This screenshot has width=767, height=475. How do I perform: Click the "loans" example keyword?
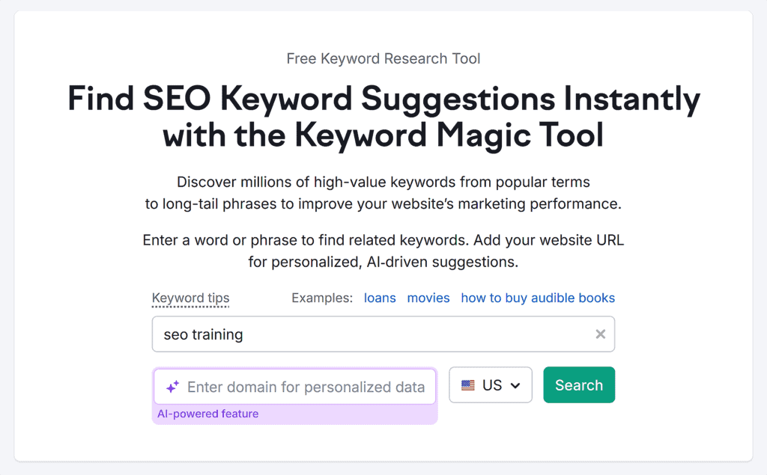pyautogui.click(x=380, y=298)
